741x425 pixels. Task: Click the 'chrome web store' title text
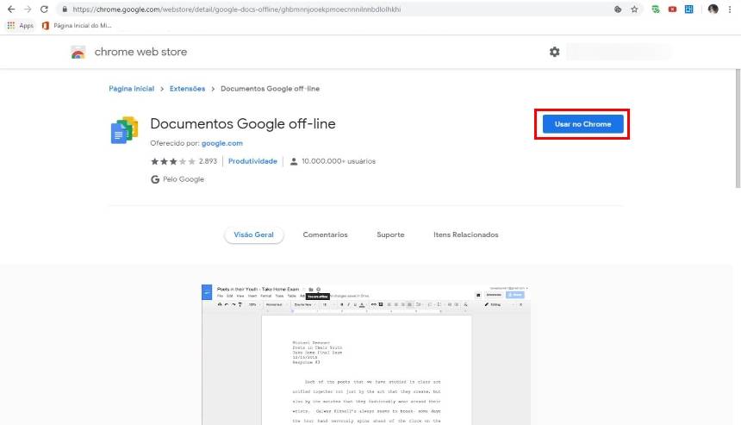pos(140,52)
